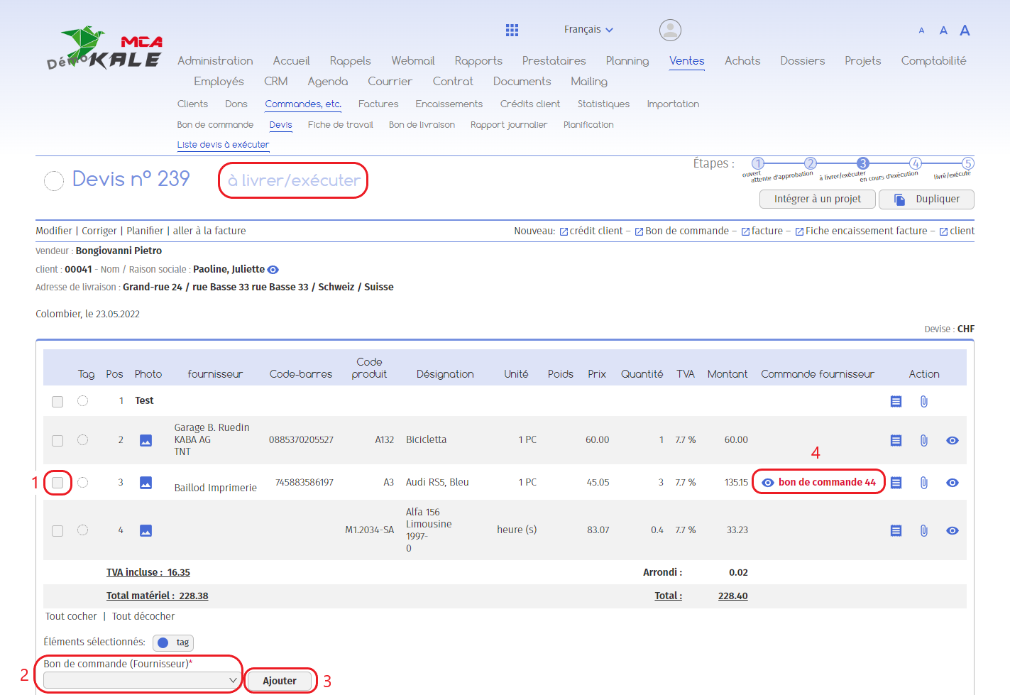Open the Français language dropdown
Viewport: 1010px width, 695px height.
coord(588,30)
